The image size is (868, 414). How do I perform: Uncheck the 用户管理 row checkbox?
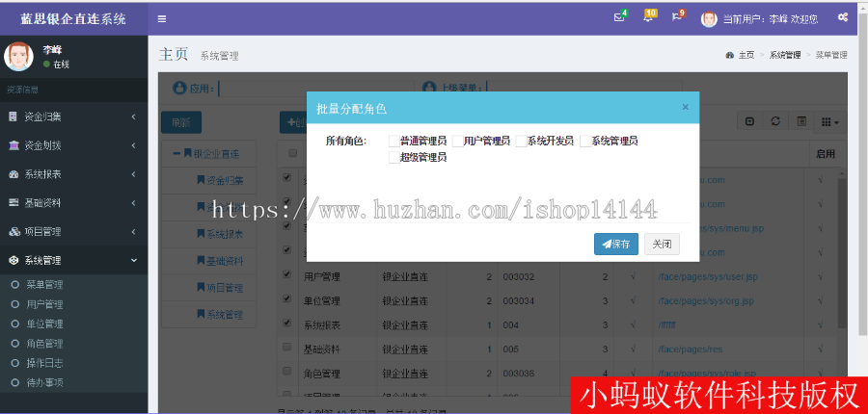pos(286,274)
